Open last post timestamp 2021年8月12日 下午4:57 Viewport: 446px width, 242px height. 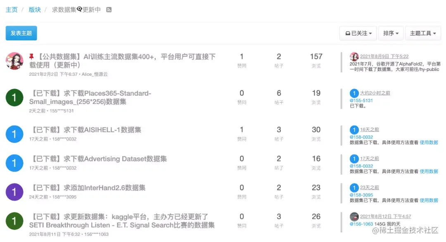point(386,216)
